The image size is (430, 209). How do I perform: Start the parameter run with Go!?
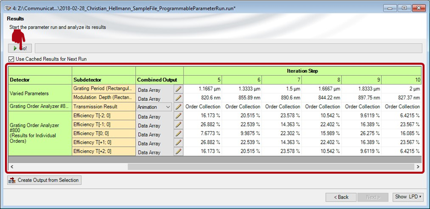[20, 48]
